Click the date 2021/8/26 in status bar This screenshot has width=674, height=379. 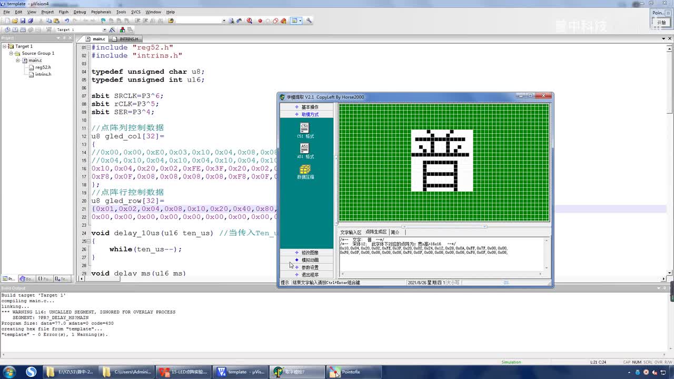point(426,283)
